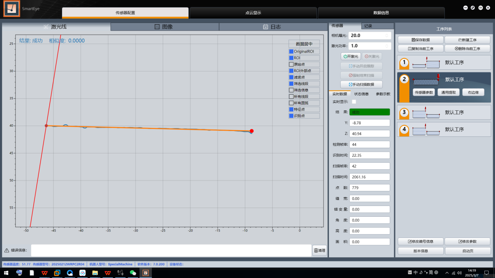The image size is (495, 278).
Task: Open the 图像 image tab
Action: [x=164, y=27]
